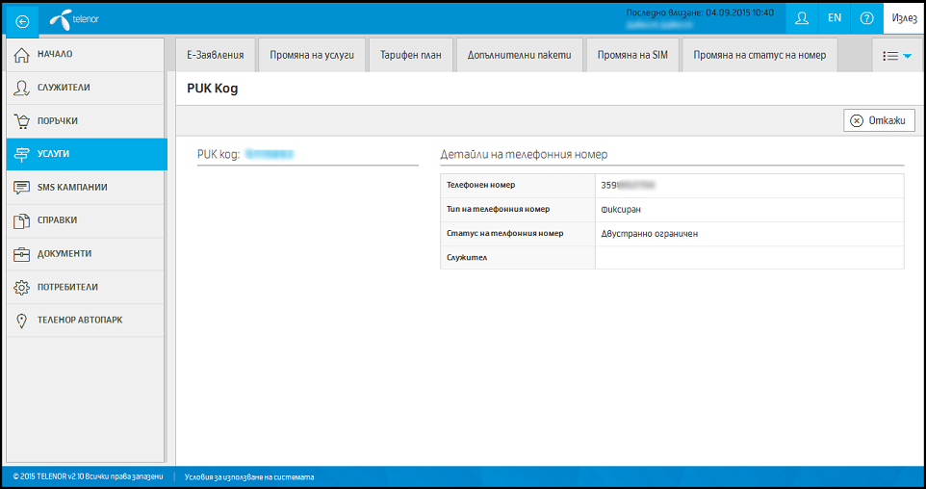Open ДОКУМЕНТИ sidebar section

[x=86, y=254]
